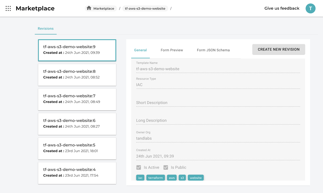Go to Marketplace breadcrumb
Image resolution: width=323 pixels, height=193 pixels.
(101, 8)
